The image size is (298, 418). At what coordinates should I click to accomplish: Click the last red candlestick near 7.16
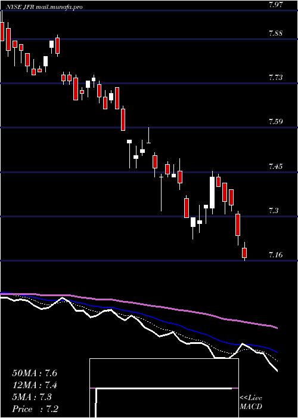pos(244,253)
